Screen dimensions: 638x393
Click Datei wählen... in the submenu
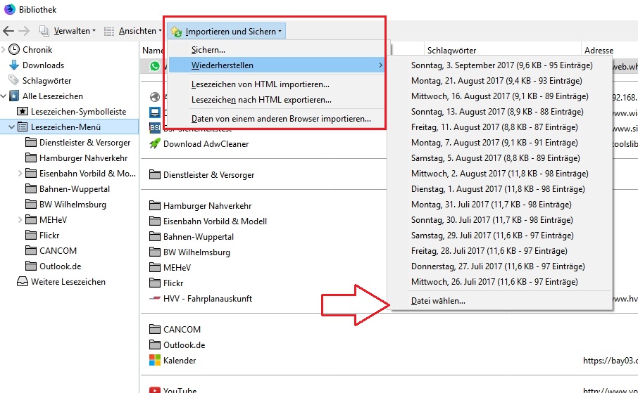(438, 302)
